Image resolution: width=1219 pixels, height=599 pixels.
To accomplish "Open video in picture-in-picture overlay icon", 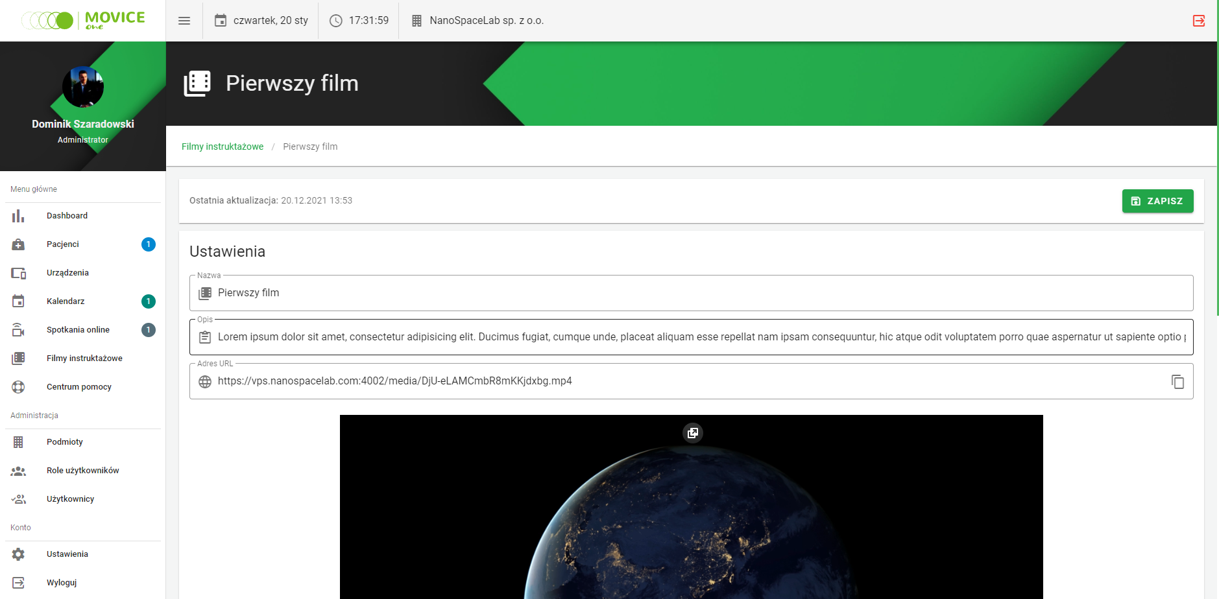I will [692, 433].
